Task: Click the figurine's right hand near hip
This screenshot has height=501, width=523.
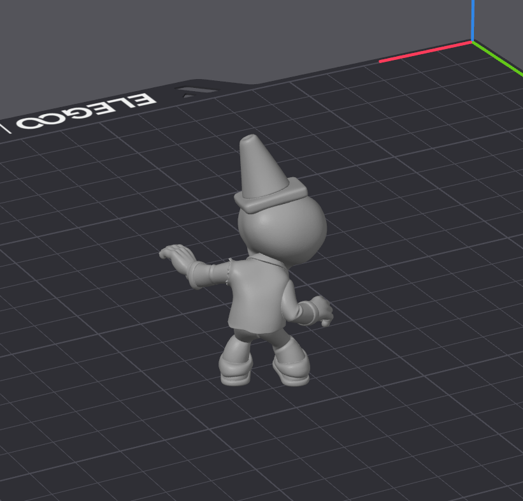Action: tap(322, 310)
